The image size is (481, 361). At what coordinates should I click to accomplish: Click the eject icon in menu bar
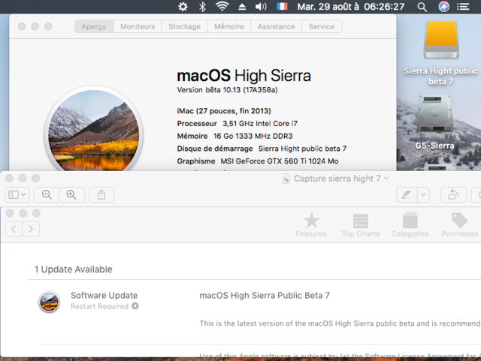[x=242, y=7]
